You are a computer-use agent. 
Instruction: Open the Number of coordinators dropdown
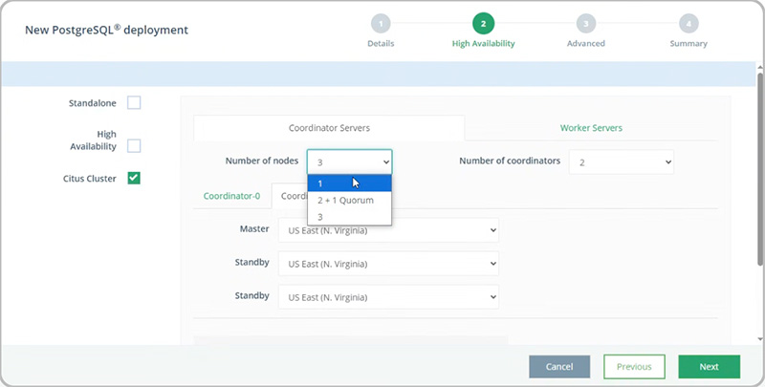pos(621,161)
